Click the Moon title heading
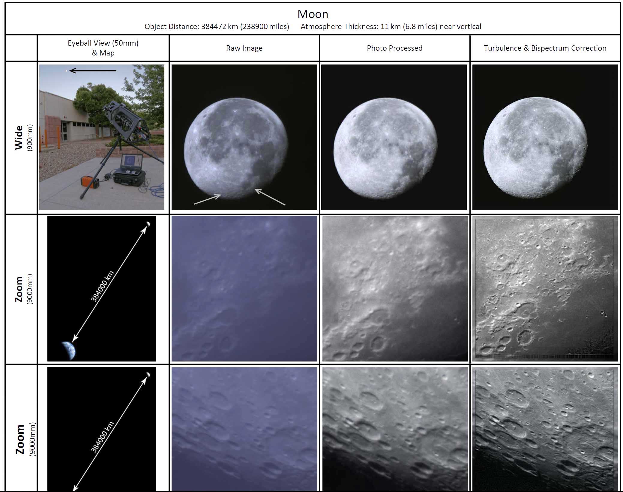This screenshot has width=623, height=492. (313, 14)
